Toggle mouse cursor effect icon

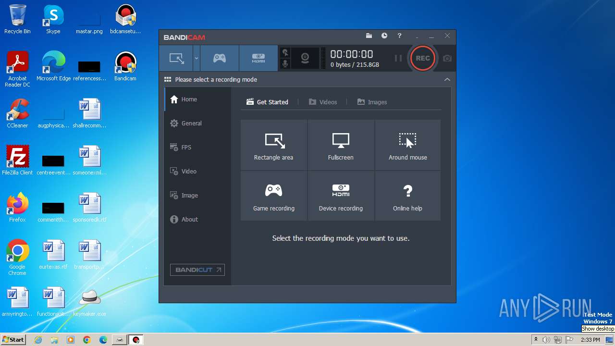point(285,52)
